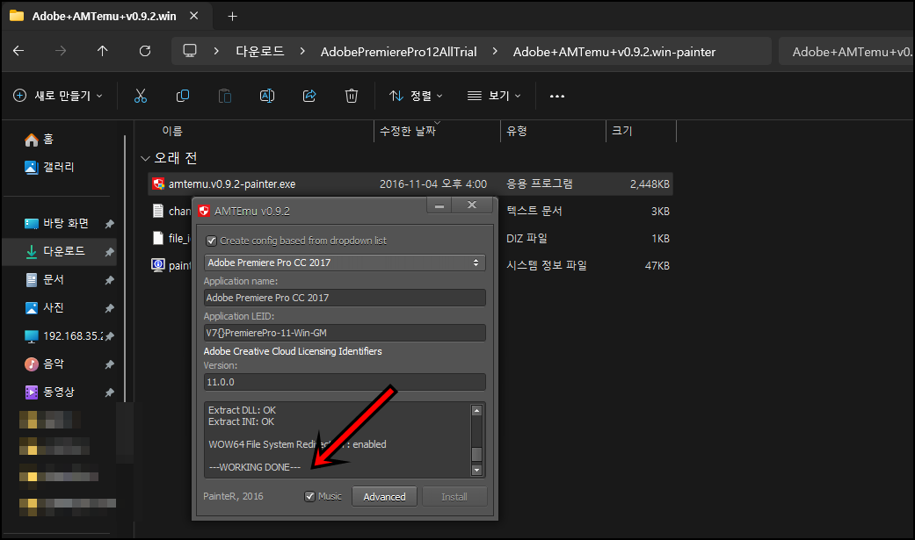Expand chevron after 다운로드 in address bar

click(302, 51)
